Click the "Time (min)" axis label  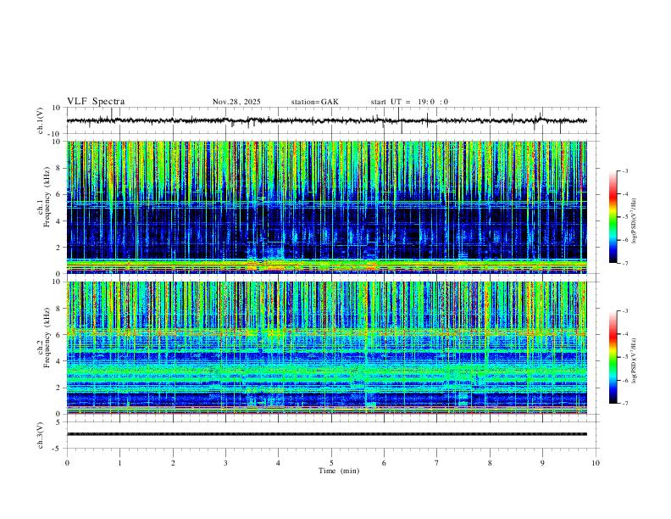(x=339, y=471)
